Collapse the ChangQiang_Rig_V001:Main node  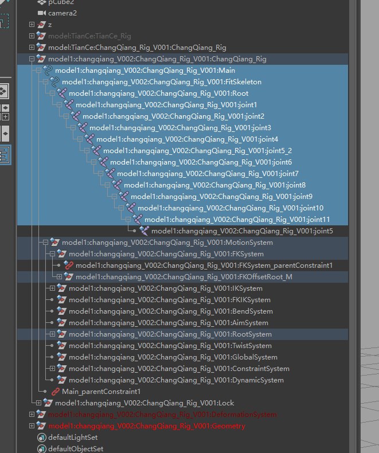(39, 71)
